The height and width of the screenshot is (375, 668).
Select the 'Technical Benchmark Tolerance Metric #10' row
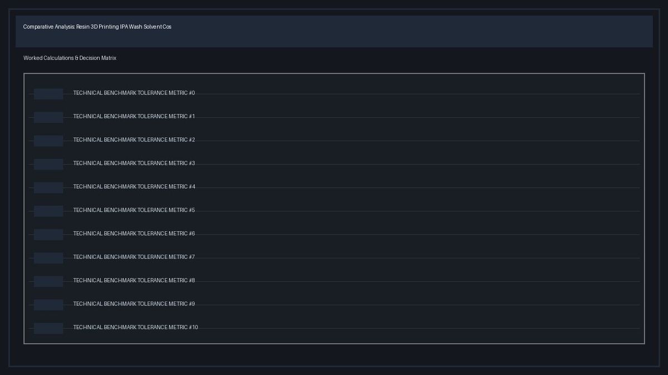pyautogui.click(x=136, y=327)
